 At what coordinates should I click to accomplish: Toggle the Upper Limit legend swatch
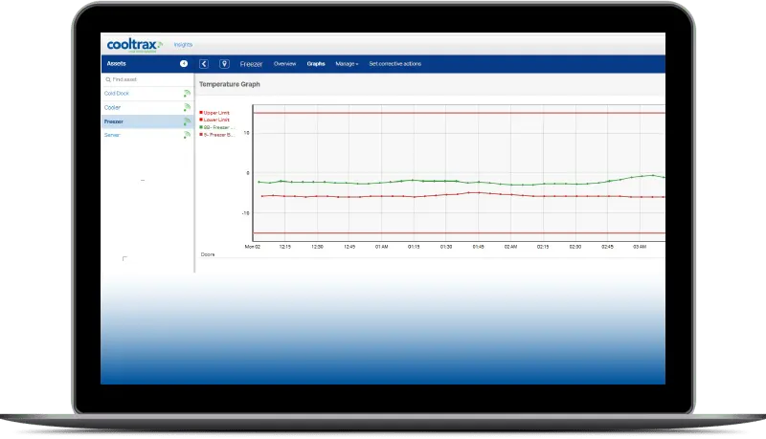201,113
